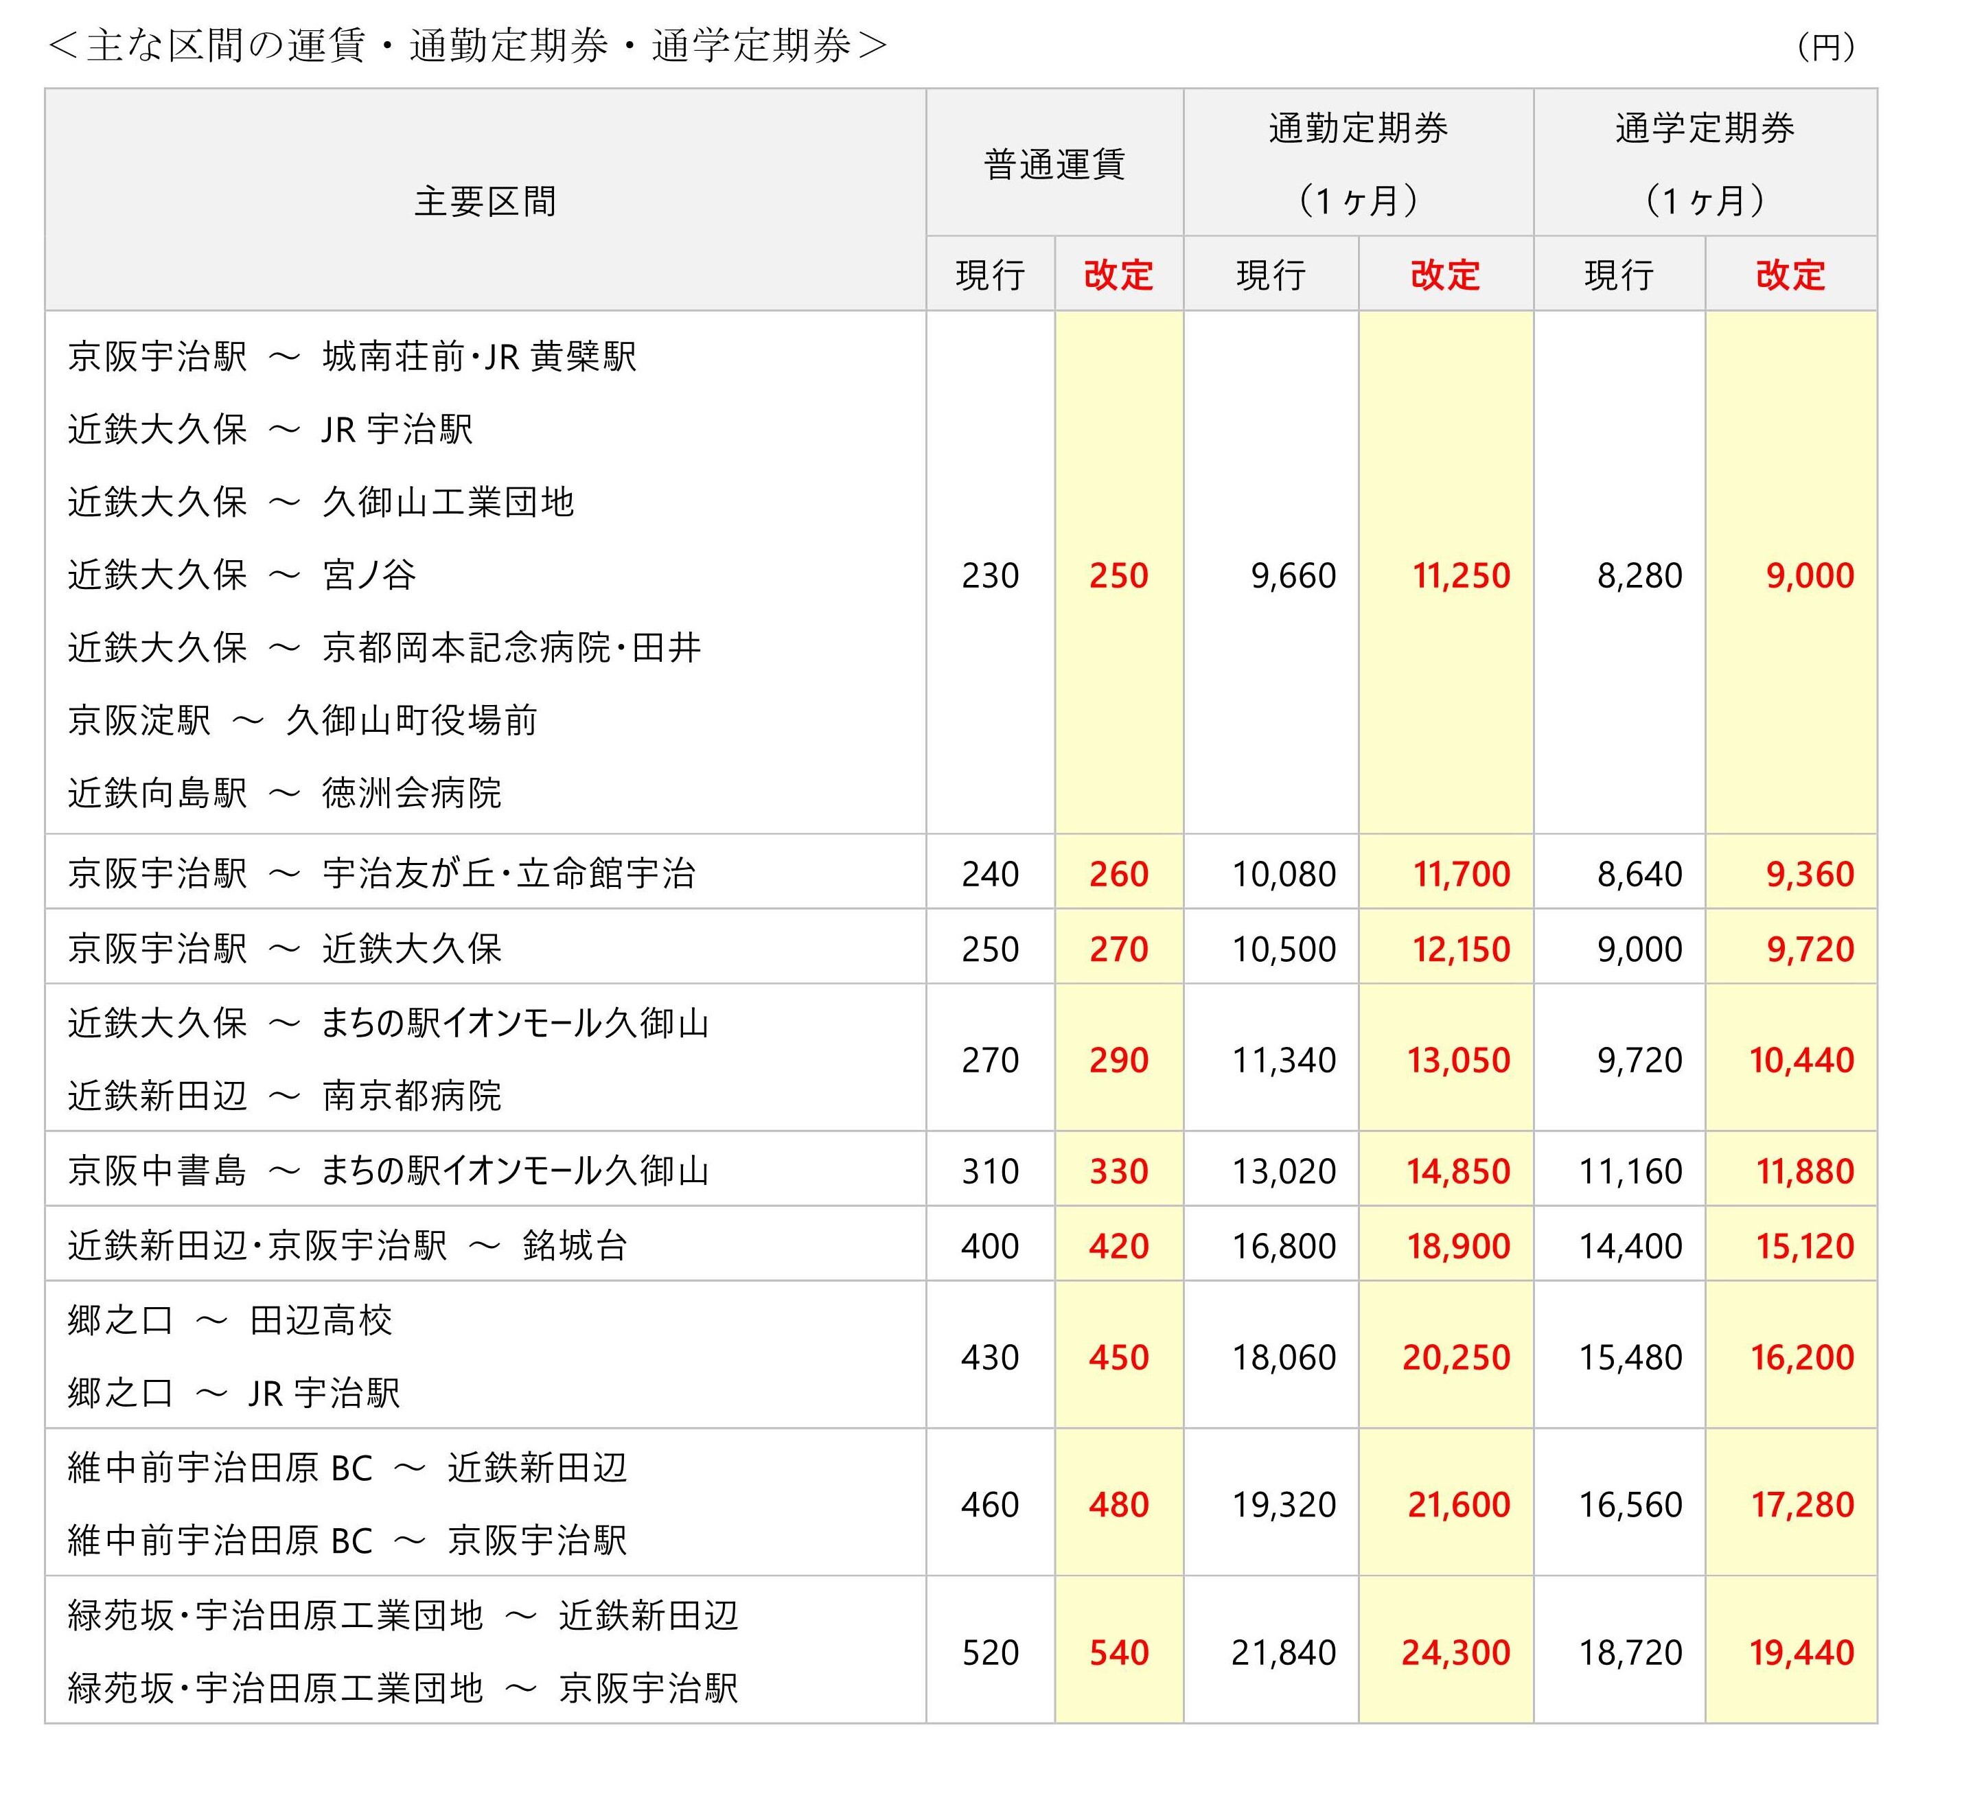Click the revised commuter pass 18,900

point(1459,1246)
